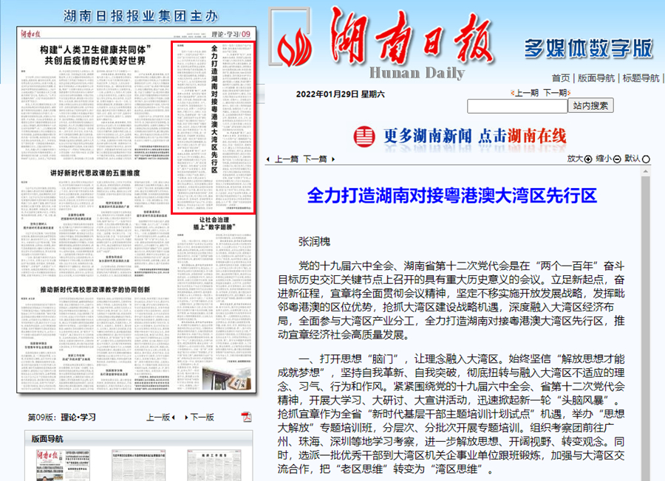Click the right arrow before 下一版

(x=187, y=418)
